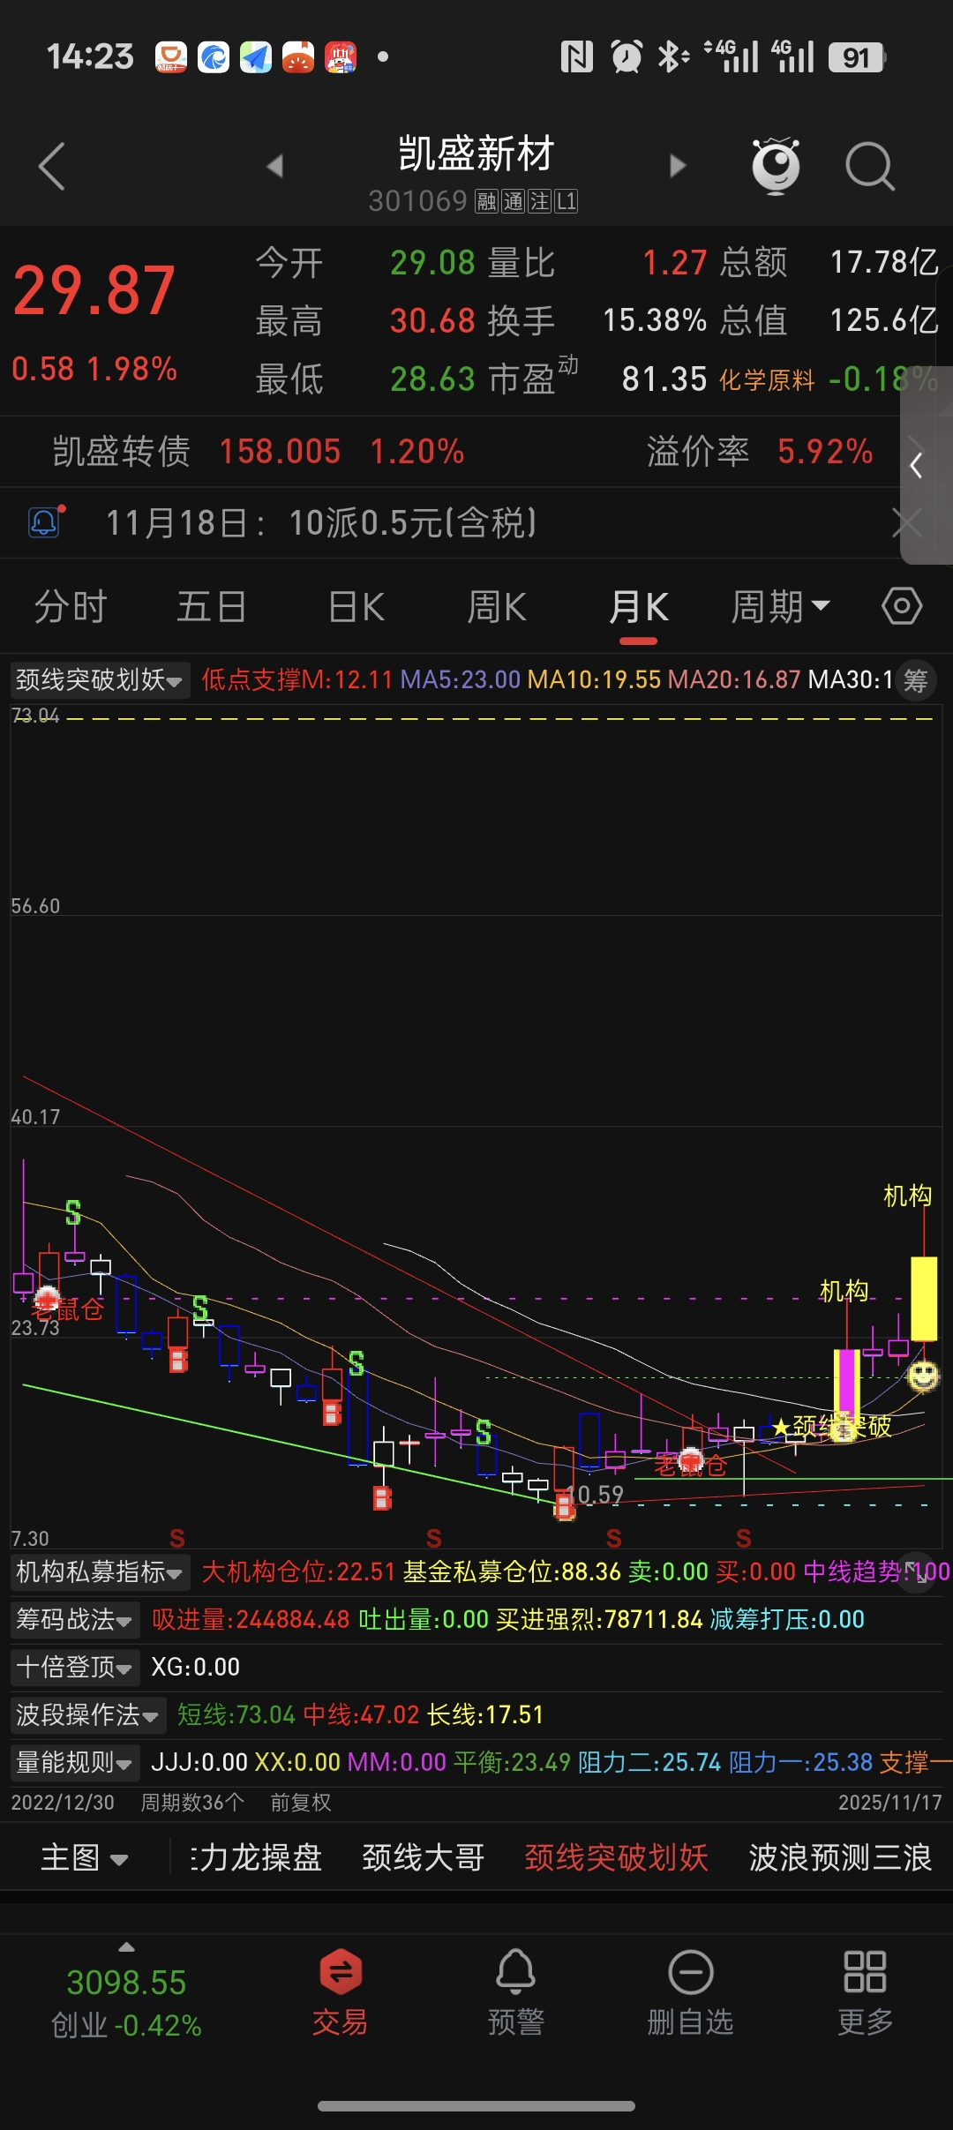Viewport: 953px width, 2130px height.
Task: Open 颈线突破划妖 indicator dropdown
Action: (100, 679)
